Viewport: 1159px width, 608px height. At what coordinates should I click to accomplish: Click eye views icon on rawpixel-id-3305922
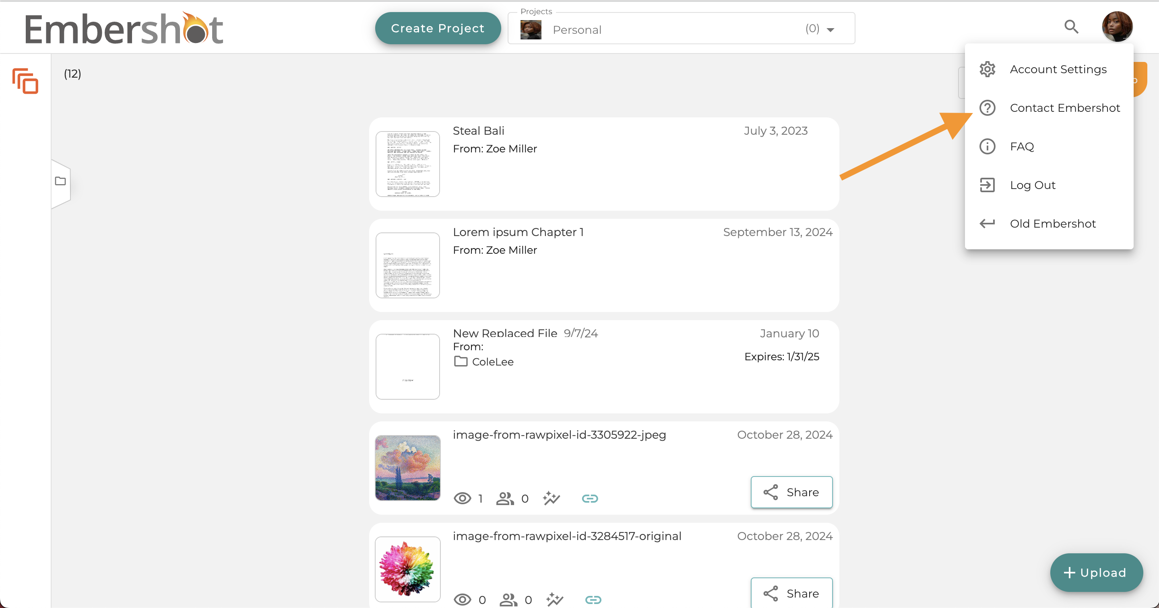[x=462, y=498]
